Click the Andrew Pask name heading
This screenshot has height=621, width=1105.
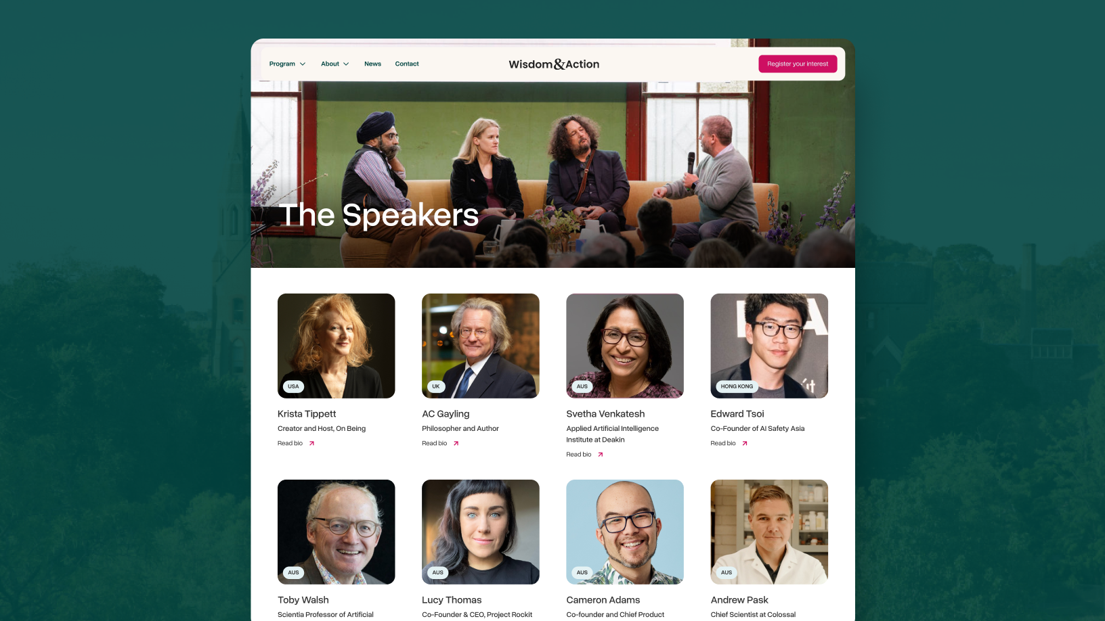(x=739, y=600)
